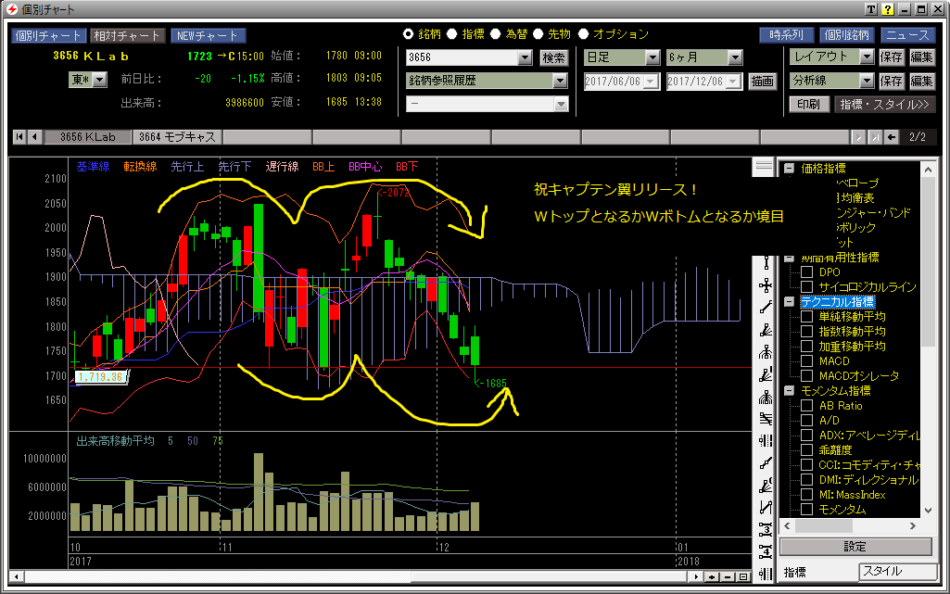The width and height of the screenshot is (950, 594).
Task: Open the 6ヶ月 period dropdown
Action: coord(735,57)
